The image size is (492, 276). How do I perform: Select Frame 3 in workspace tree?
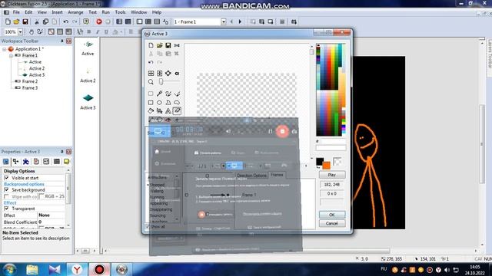click(x=30, y=88)
